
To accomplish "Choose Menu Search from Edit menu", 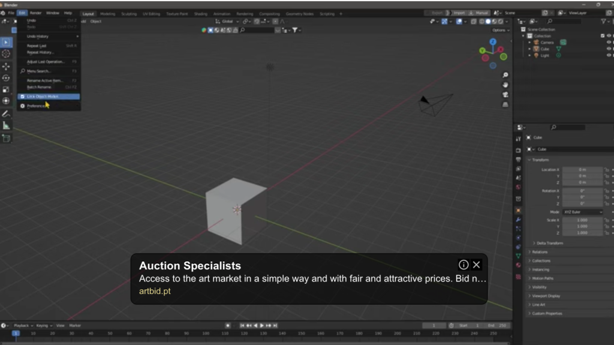I will [49, 71].
